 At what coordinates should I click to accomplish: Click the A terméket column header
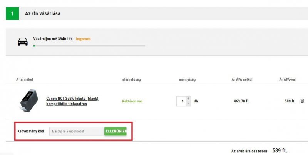point(25,79)
